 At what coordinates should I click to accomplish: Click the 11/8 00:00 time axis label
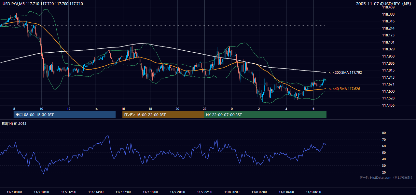coord(232,192)
